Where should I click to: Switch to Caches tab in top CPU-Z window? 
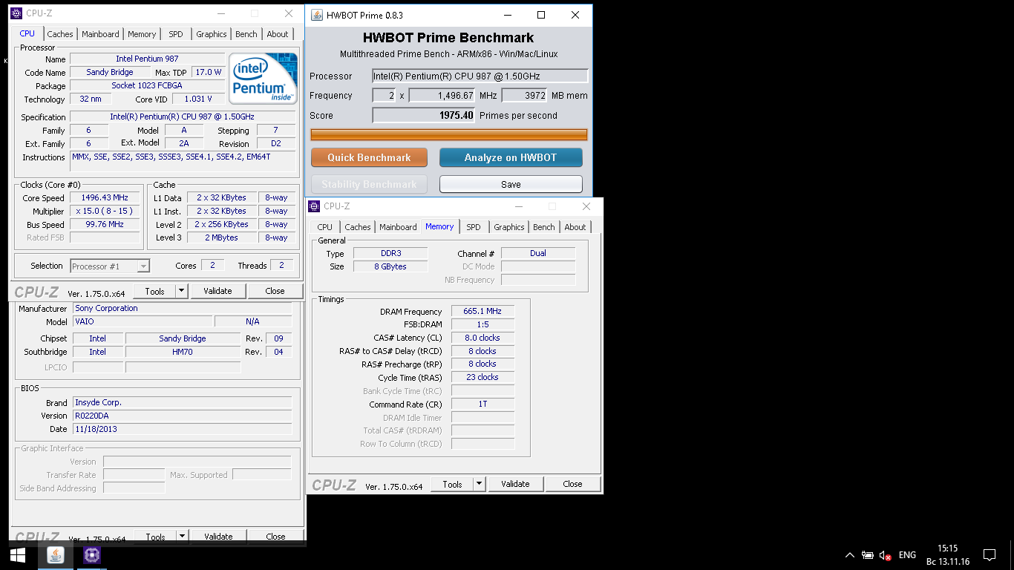coord(60,34)
